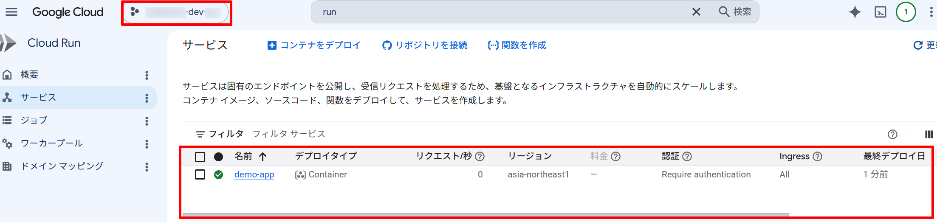Viewport: 937px width, 222px height.
Task: Click the Cloud Run product icon
Action: 8,43
